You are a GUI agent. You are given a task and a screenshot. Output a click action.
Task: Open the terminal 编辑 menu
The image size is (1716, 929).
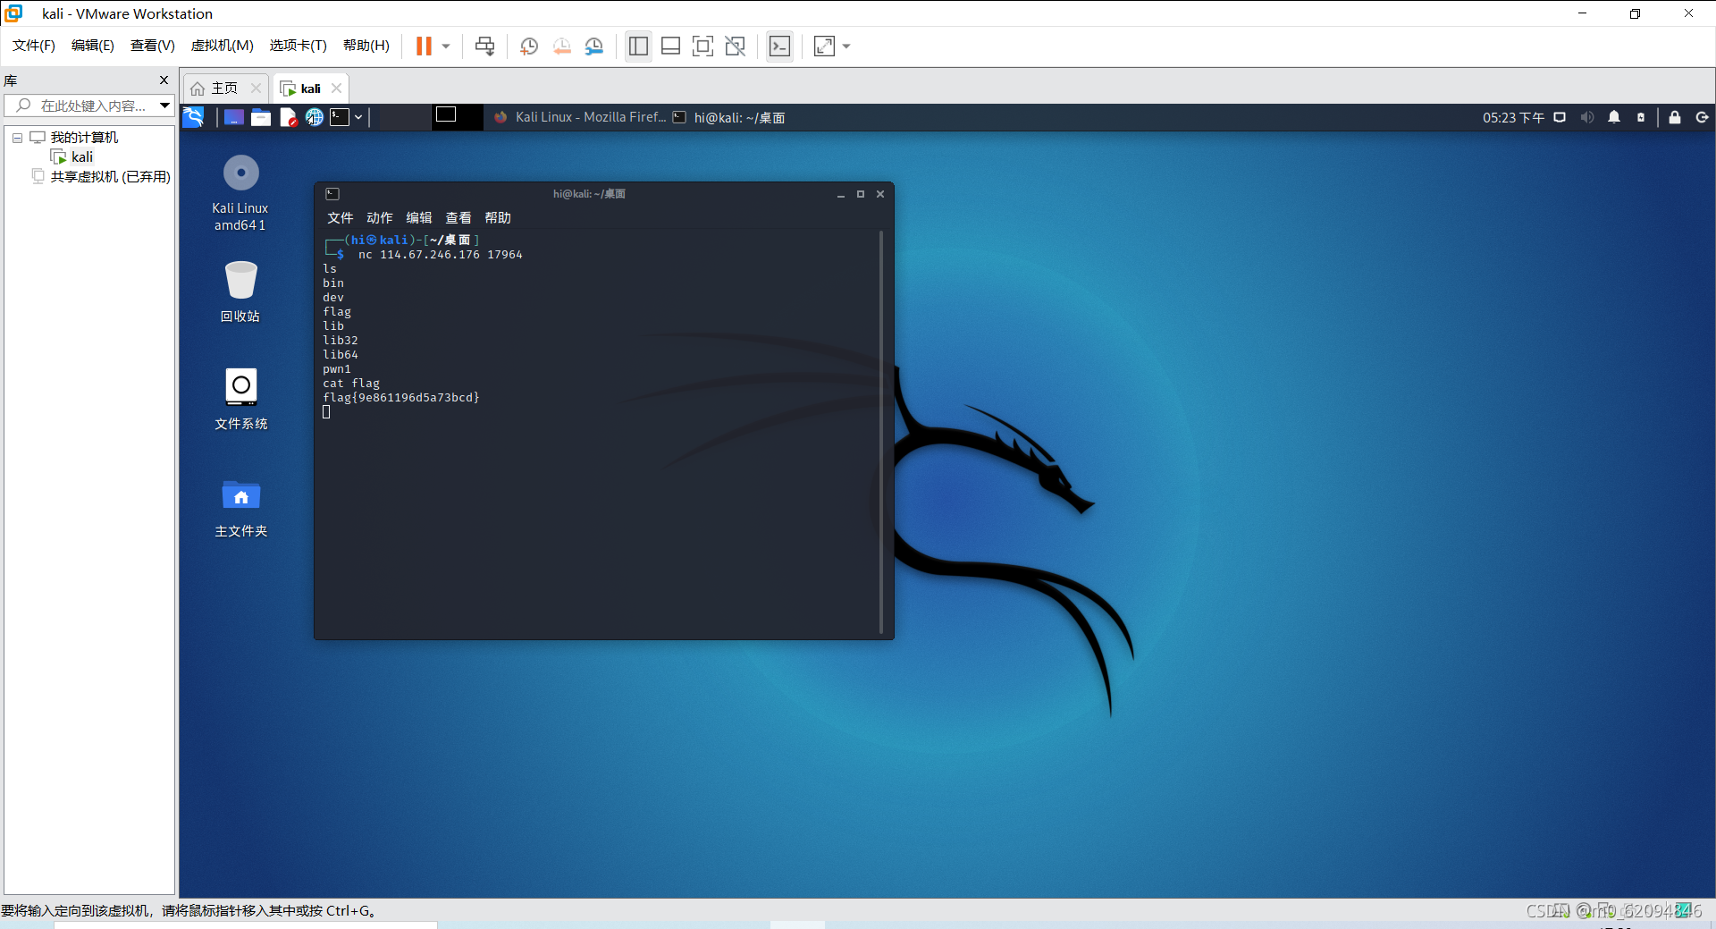pyautogui.click(x=418, y=218)
